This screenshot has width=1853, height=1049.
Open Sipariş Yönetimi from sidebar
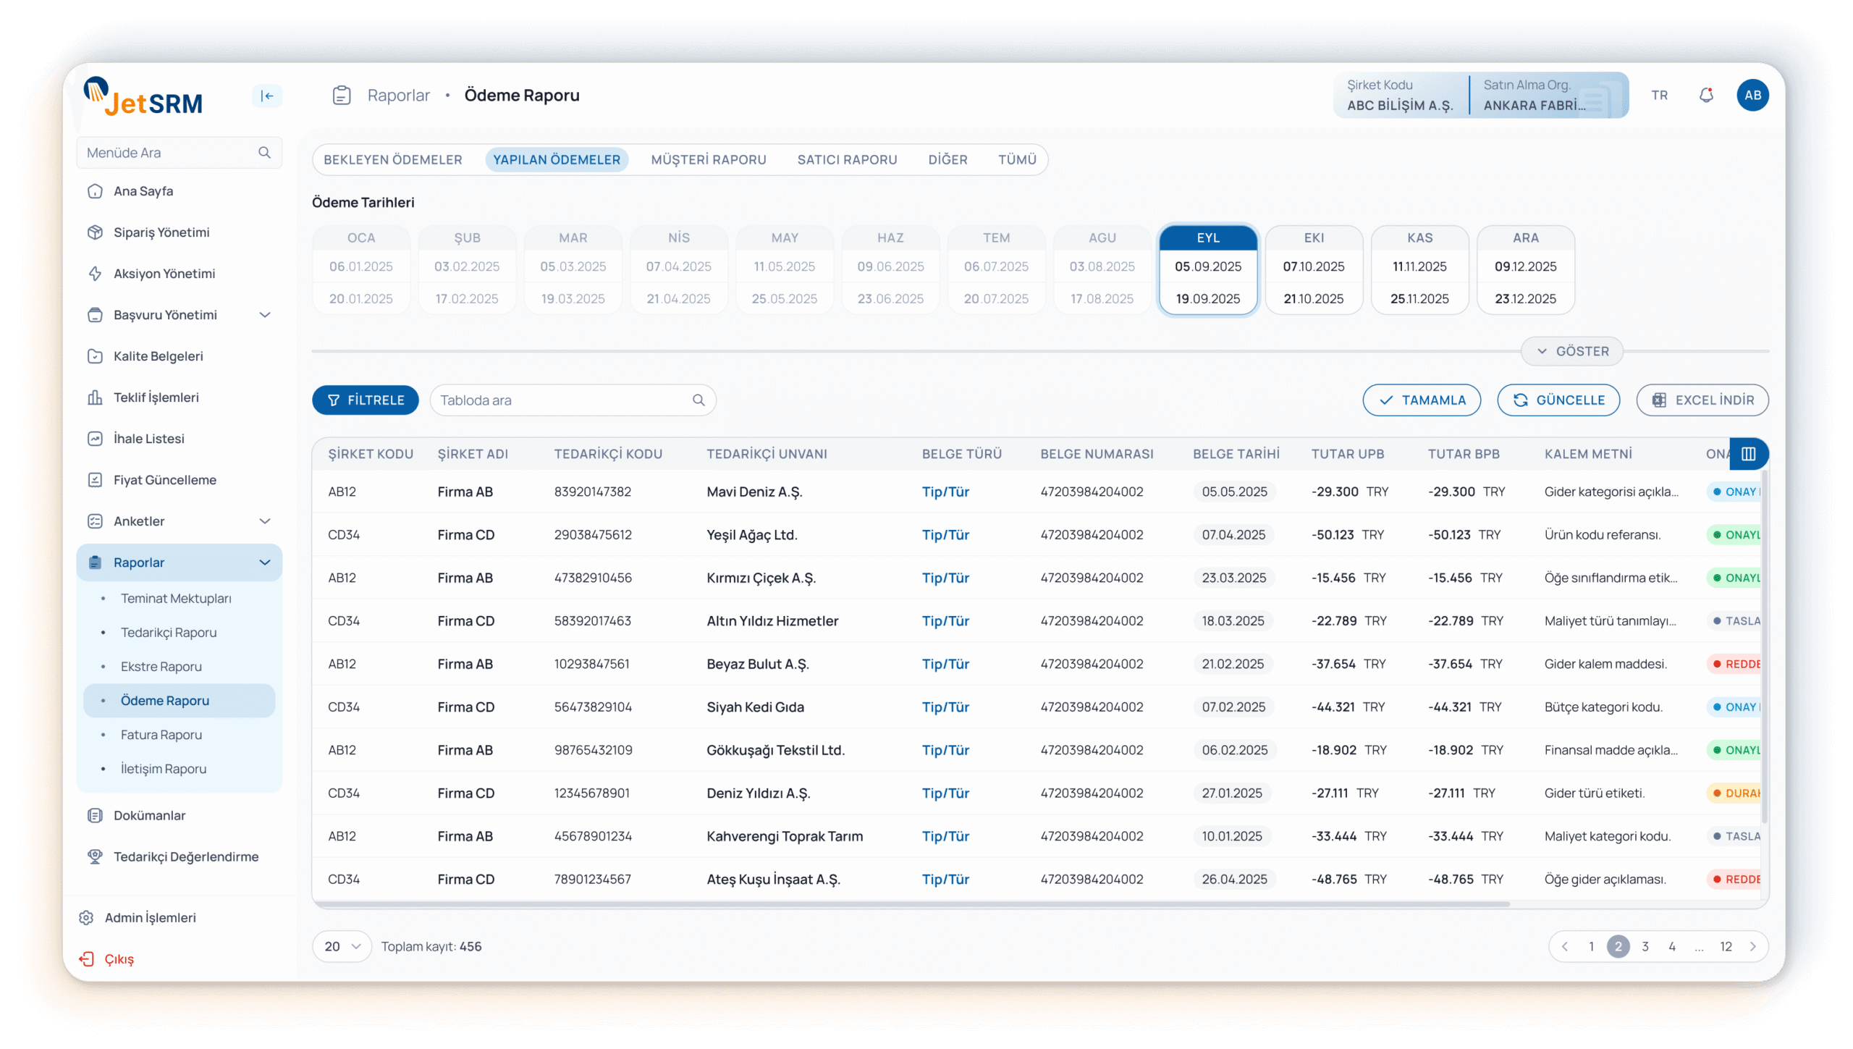pos(161,232)
